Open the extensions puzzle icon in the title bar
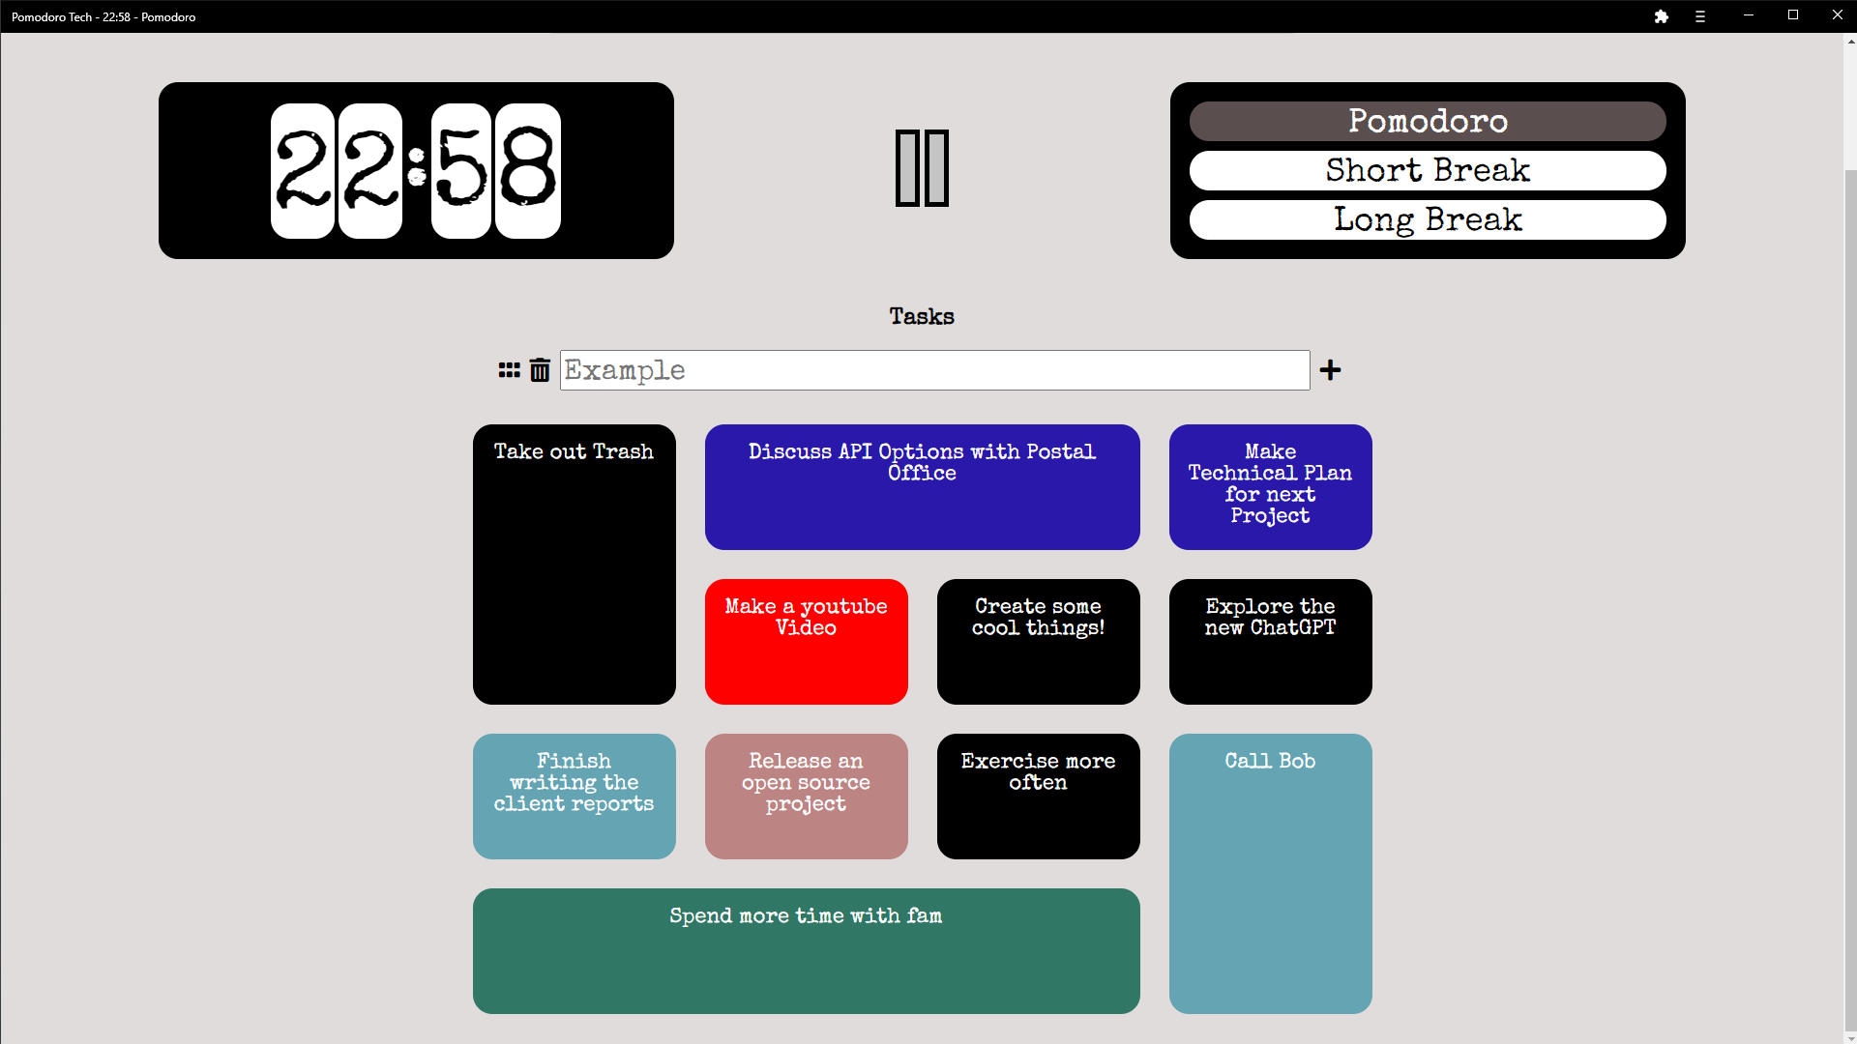The height and width of the screenshot is (1044, 1857). (1661, 16)
